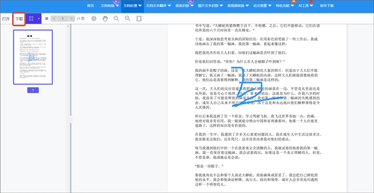Go to next page arrow

(x=71, y=18)
